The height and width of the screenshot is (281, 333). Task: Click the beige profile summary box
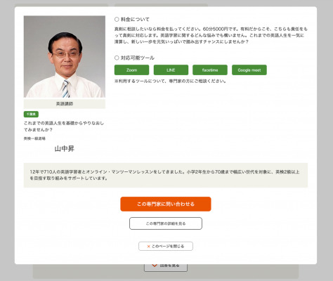[166, 175]
